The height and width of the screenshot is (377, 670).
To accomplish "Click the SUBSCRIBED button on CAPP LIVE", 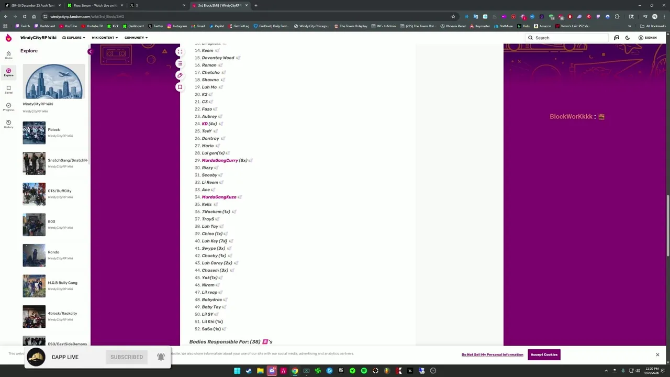I will pyautogui.click(x=127, y=357).
